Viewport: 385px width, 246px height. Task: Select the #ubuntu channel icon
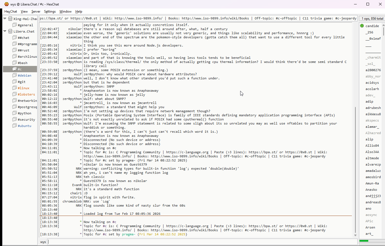click(x=15, y=126)
